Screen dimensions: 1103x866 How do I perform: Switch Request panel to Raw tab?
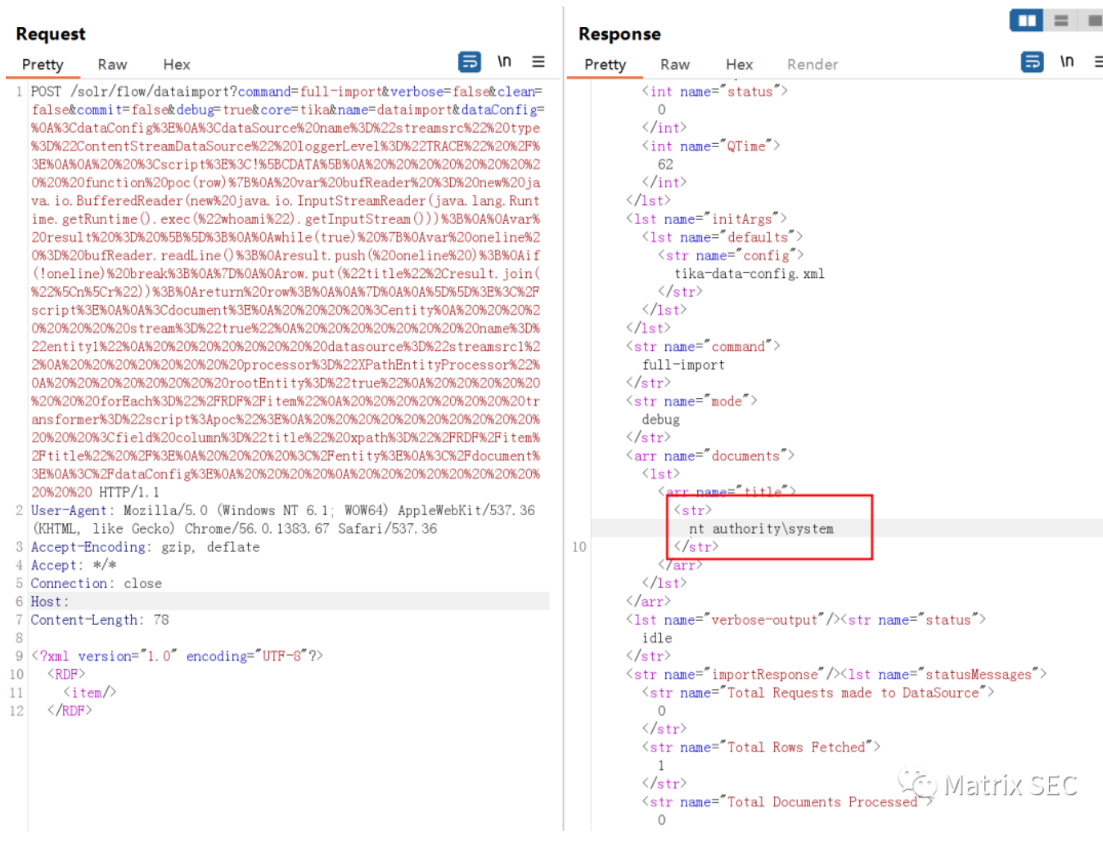112,65
